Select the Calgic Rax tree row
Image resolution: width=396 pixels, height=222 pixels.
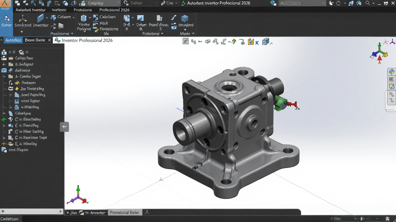pyautogui.click(x=24, y=58)
